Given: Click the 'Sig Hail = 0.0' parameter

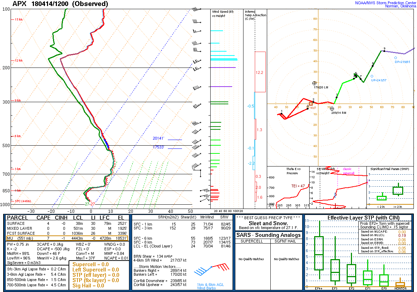Looking at the screenshot, I should pos(88,286).
